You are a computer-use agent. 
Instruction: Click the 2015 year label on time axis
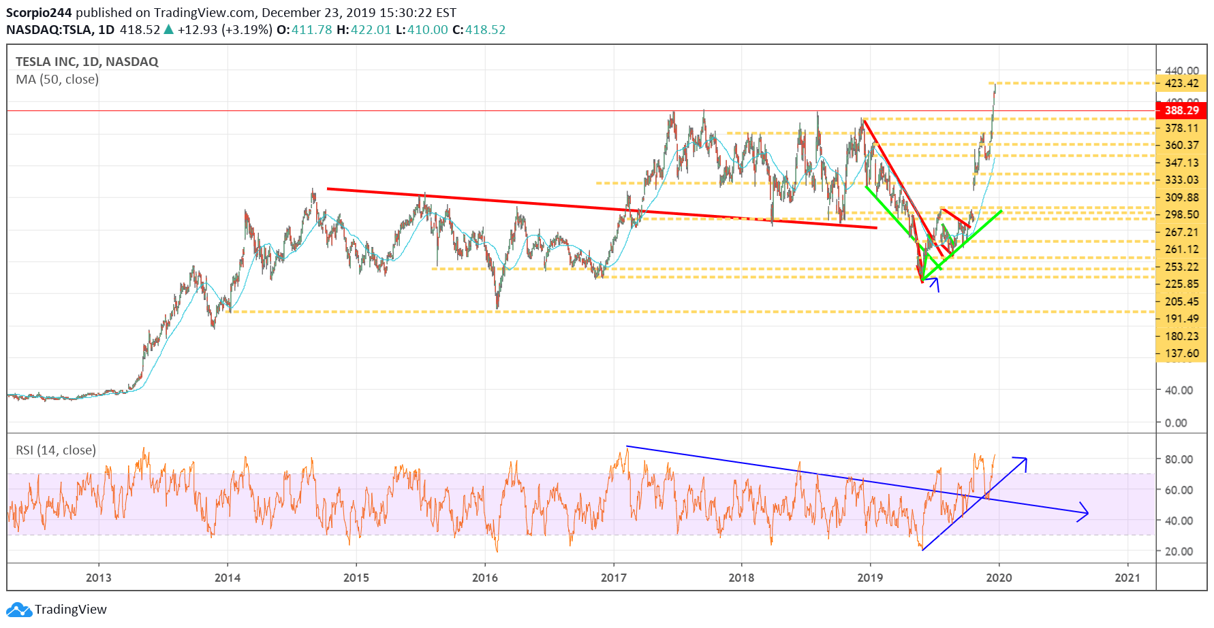(x=356, y=578)
